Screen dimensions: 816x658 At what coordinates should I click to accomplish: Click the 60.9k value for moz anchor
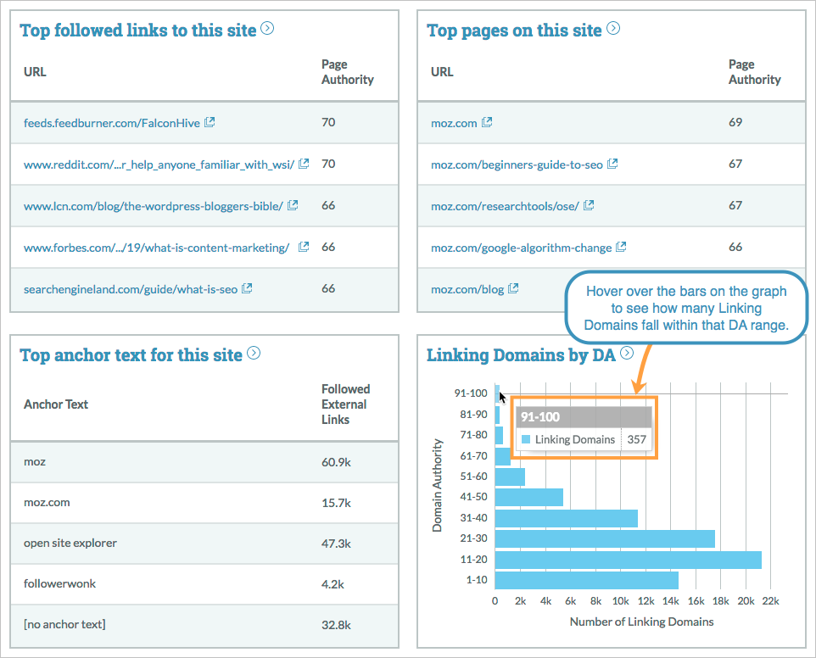pyautogui.click(x=336, y=462)
